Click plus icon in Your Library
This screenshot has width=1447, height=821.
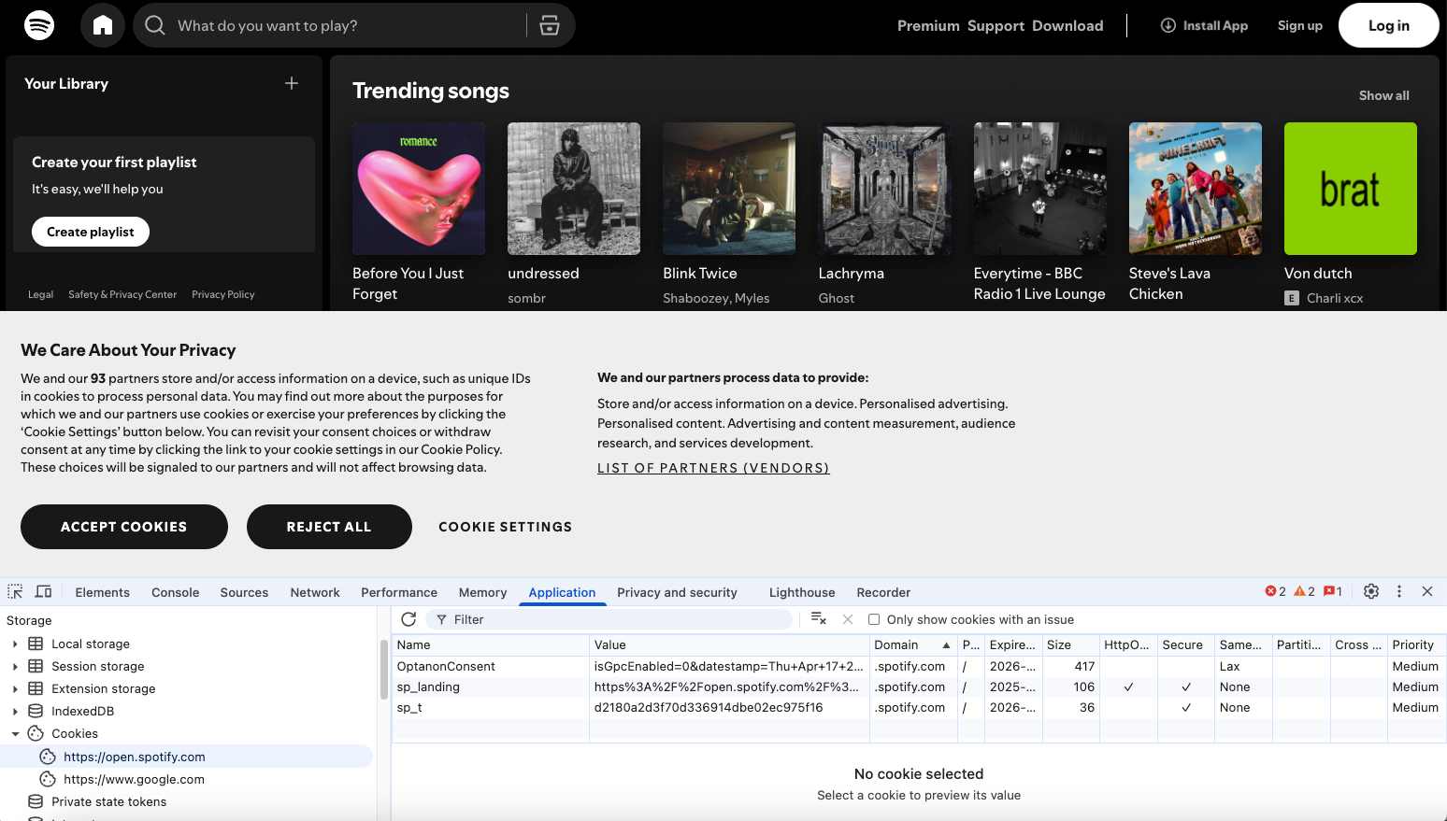coord(292,83)
